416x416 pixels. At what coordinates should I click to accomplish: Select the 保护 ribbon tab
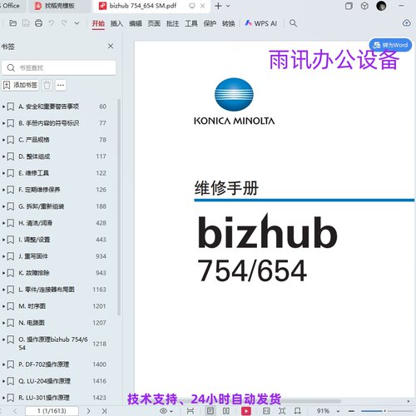(x=210, y=23)
